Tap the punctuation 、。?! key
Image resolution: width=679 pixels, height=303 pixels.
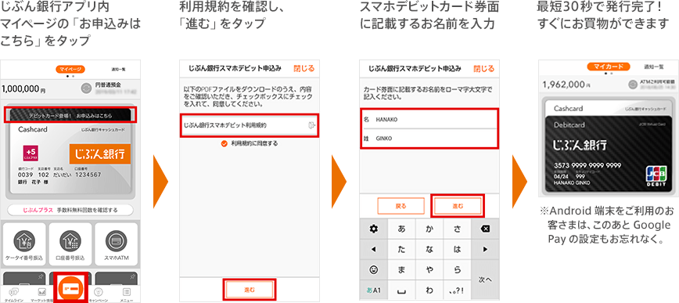458,290
